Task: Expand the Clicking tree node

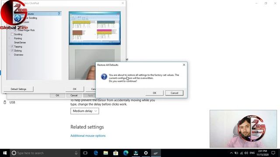Action: (9, 51)
